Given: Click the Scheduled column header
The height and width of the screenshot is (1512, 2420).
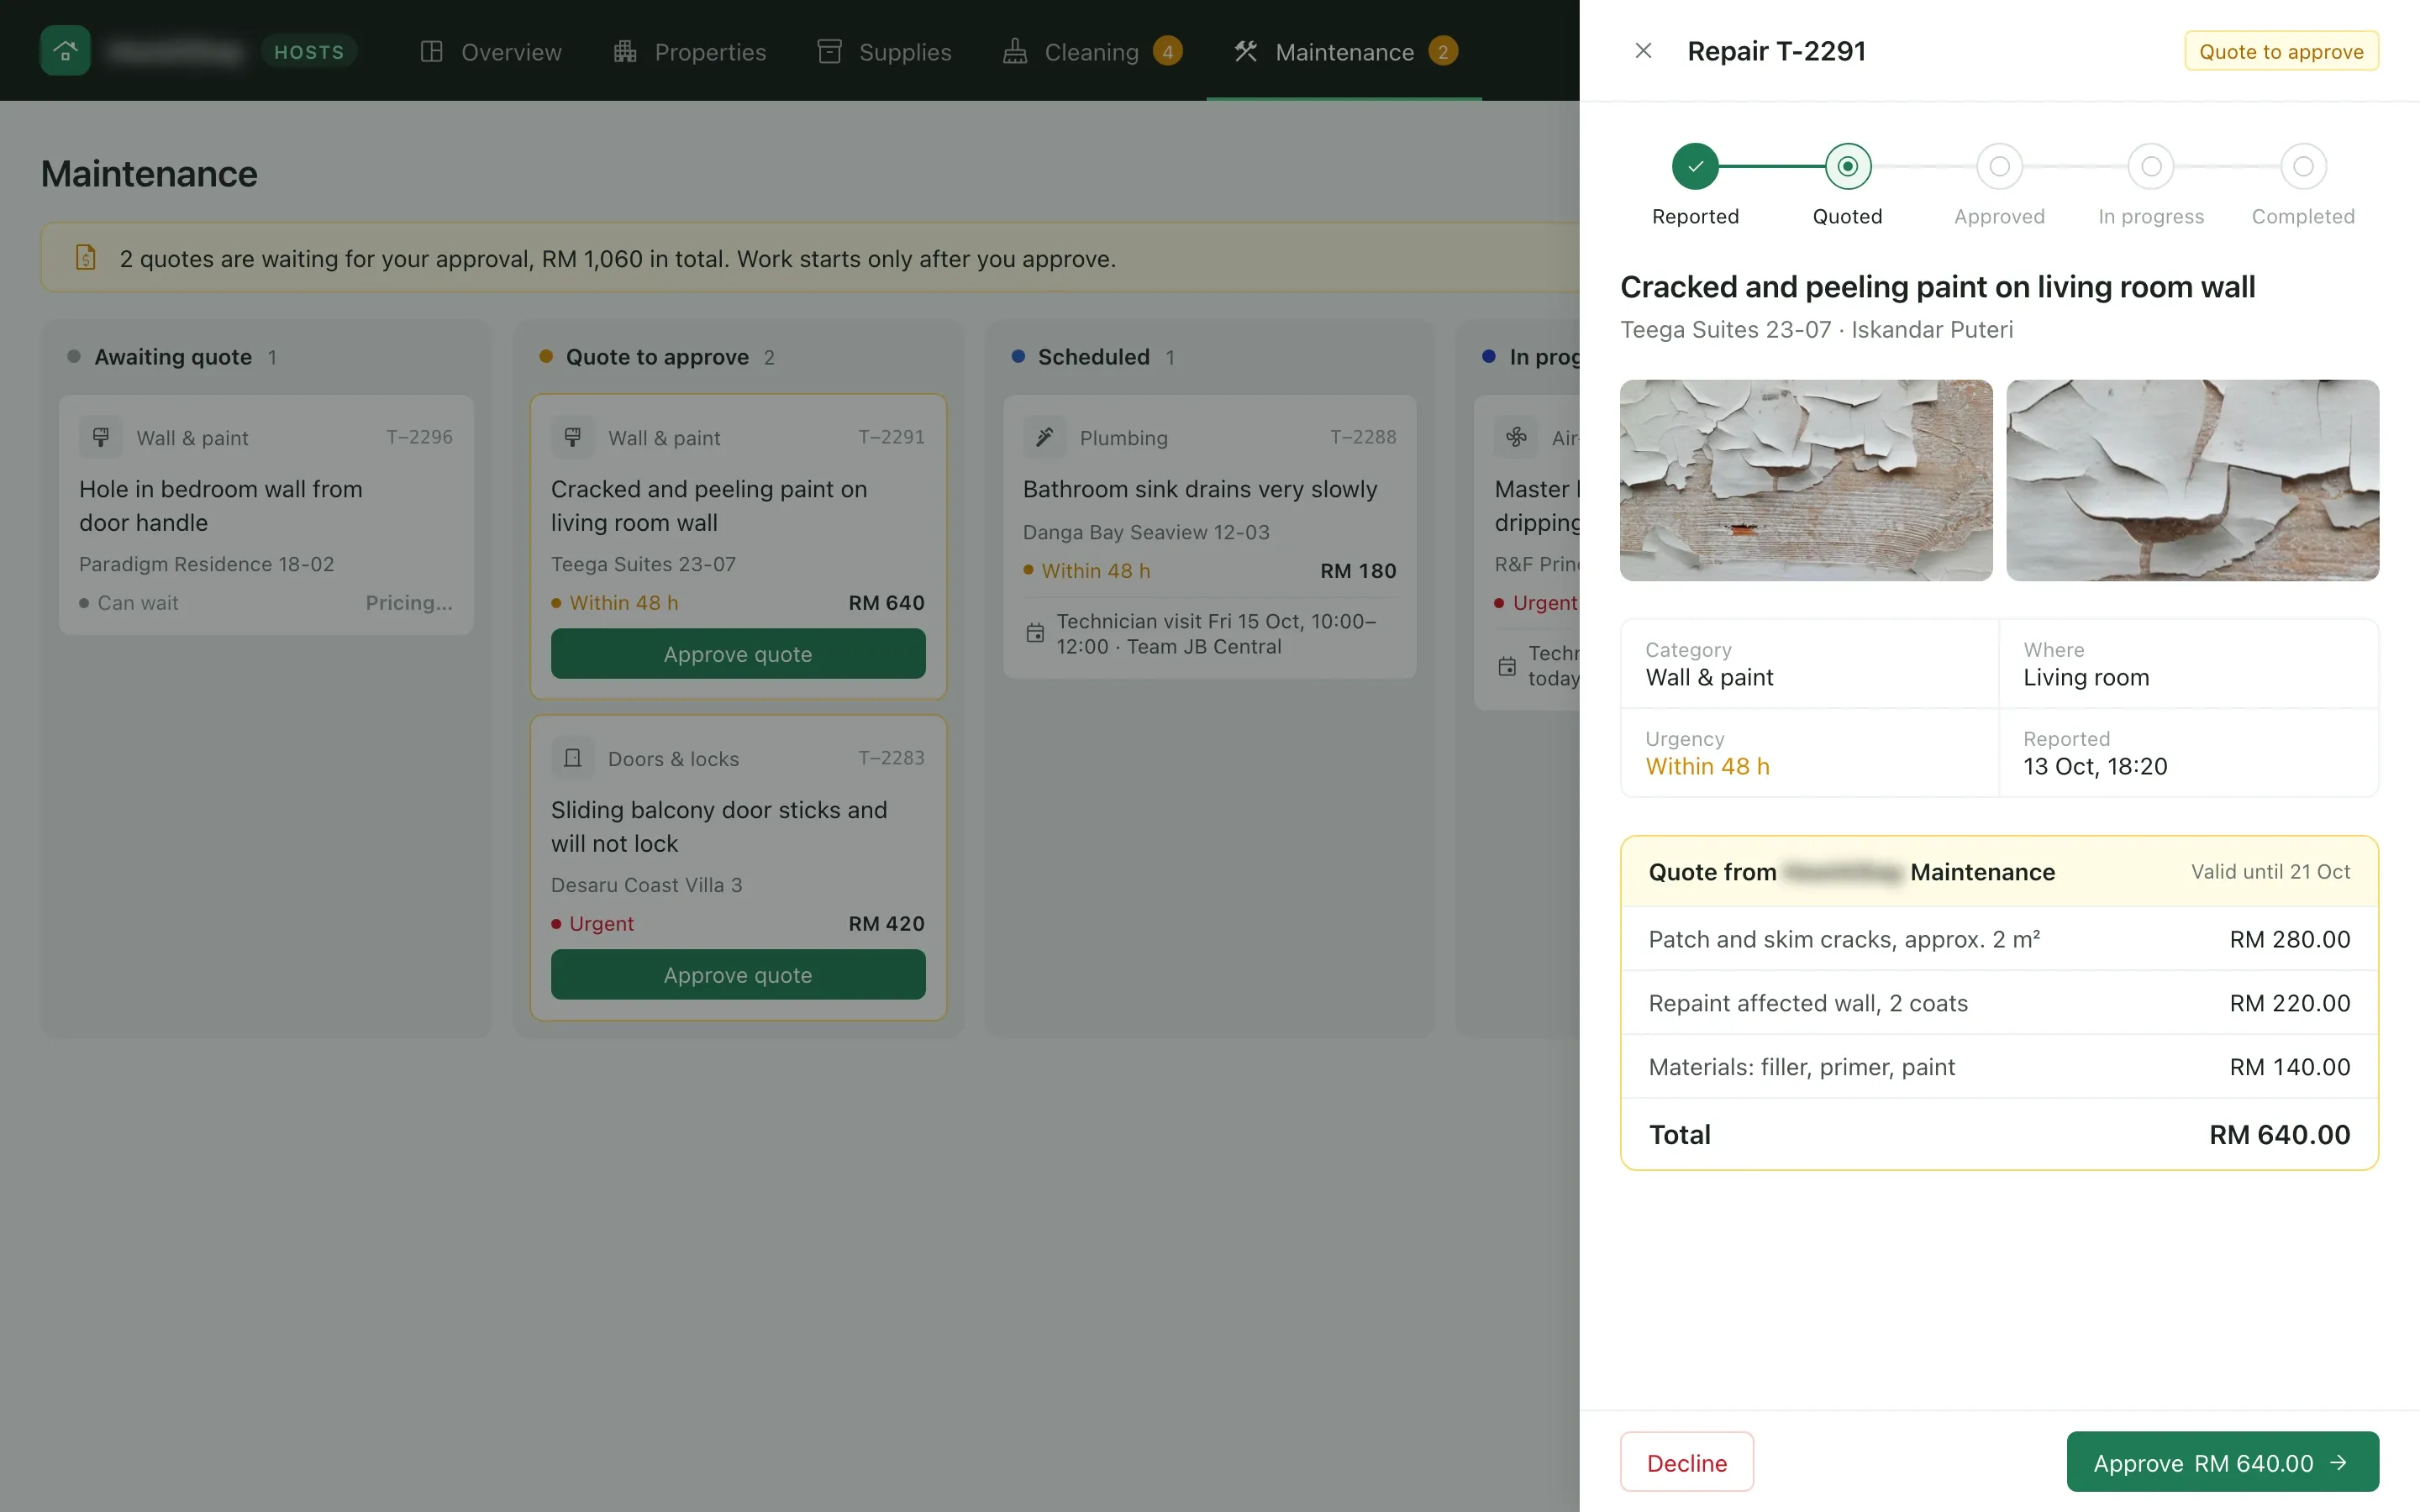Looking at the screenshot, I should coord(1093,357).
